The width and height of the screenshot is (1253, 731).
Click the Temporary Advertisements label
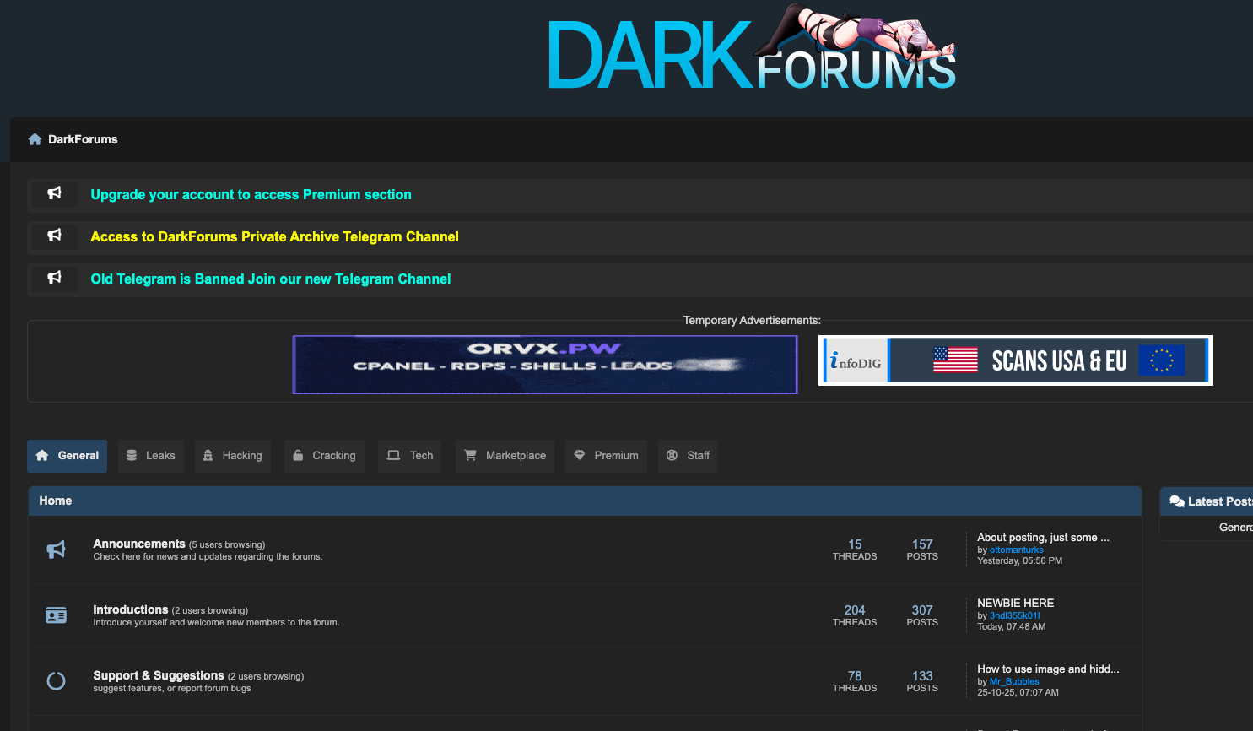[x=752, y=320]
